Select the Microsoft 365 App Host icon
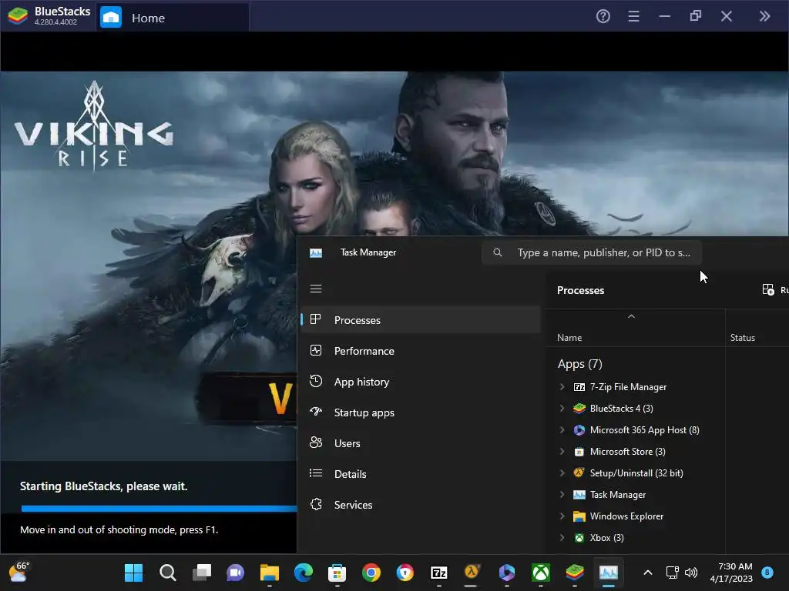 (579, 430)
